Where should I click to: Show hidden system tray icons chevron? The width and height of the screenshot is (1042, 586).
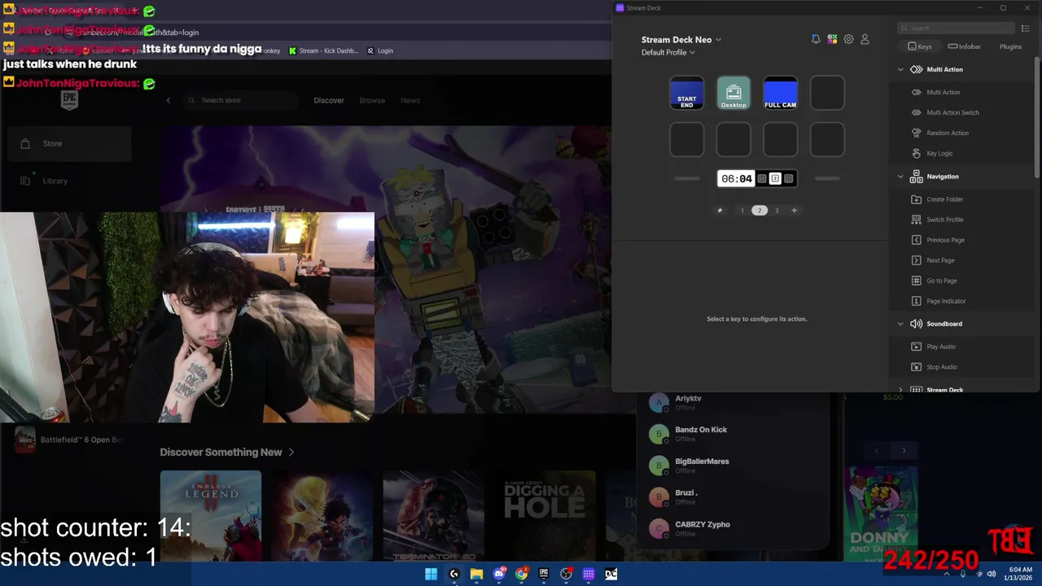click(x=946, y=574)
